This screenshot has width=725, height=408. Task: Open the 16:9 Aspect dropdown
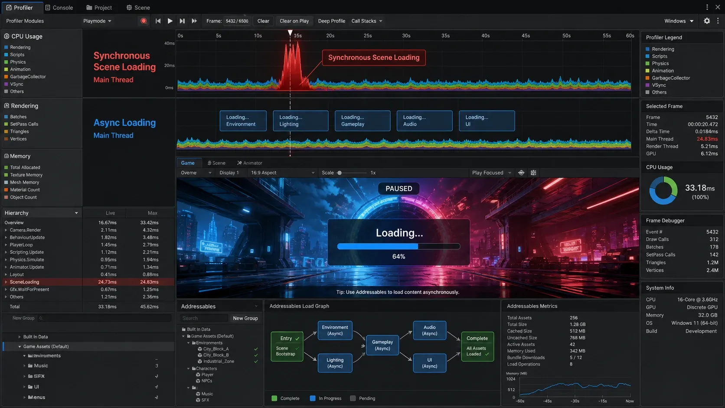pyautogui.click(x=283, y=173)
